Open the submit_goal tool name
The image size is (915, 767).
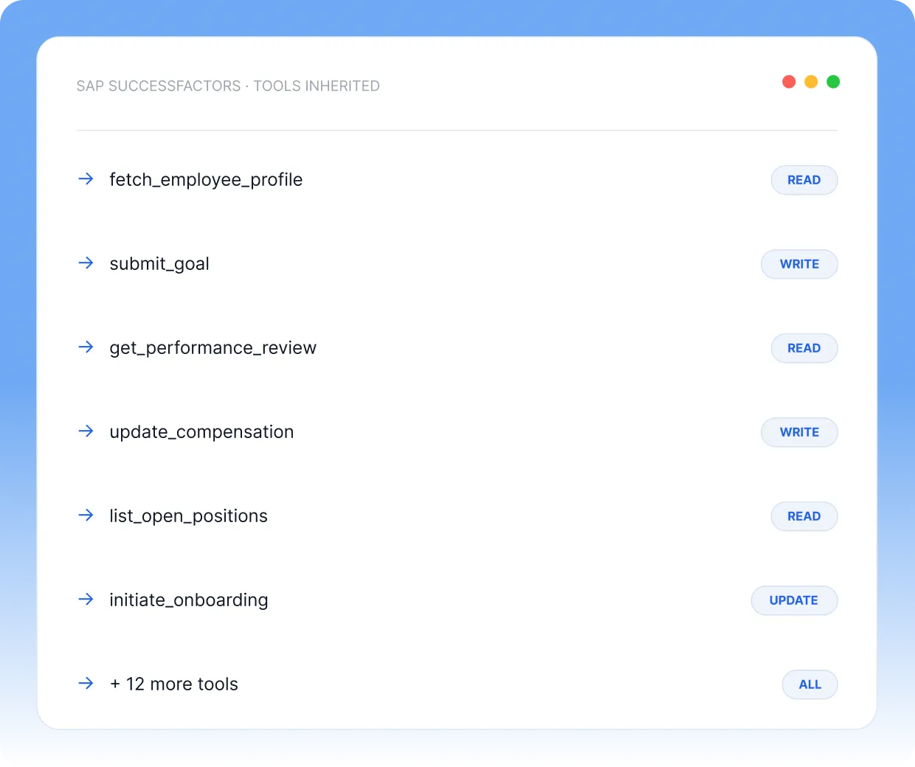coord(159,264)
